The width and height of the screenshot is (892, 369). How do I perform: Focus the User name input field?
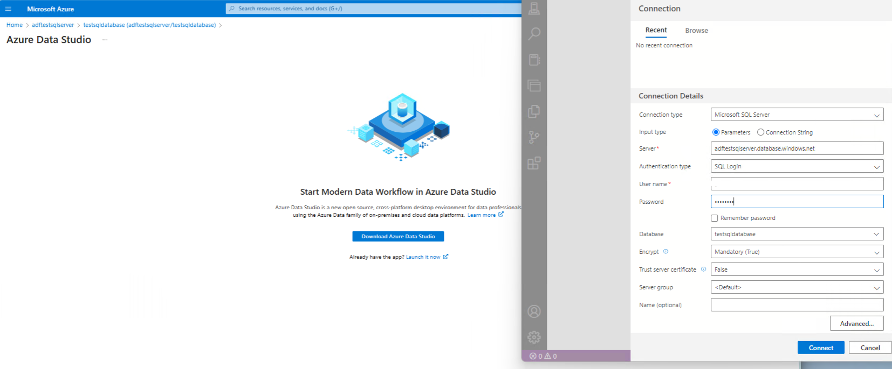[797, 184]
